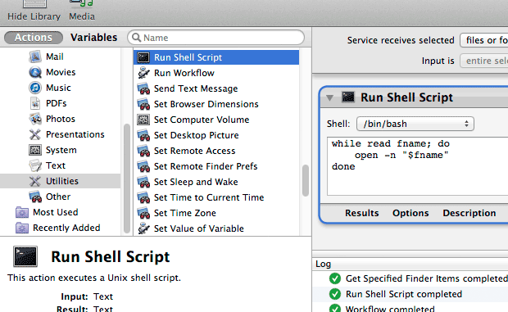The width and height of the screenshot is (508, 312).
Task: Click the Name search field
Action: [215, 38]
